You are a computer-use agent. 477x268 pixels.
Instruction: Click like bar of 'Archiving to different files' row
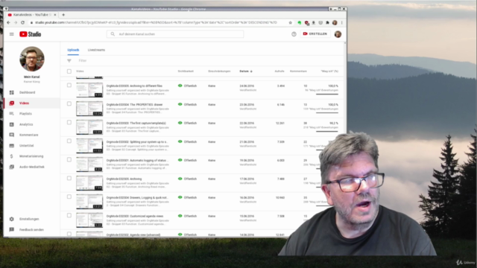coord(327,95)
